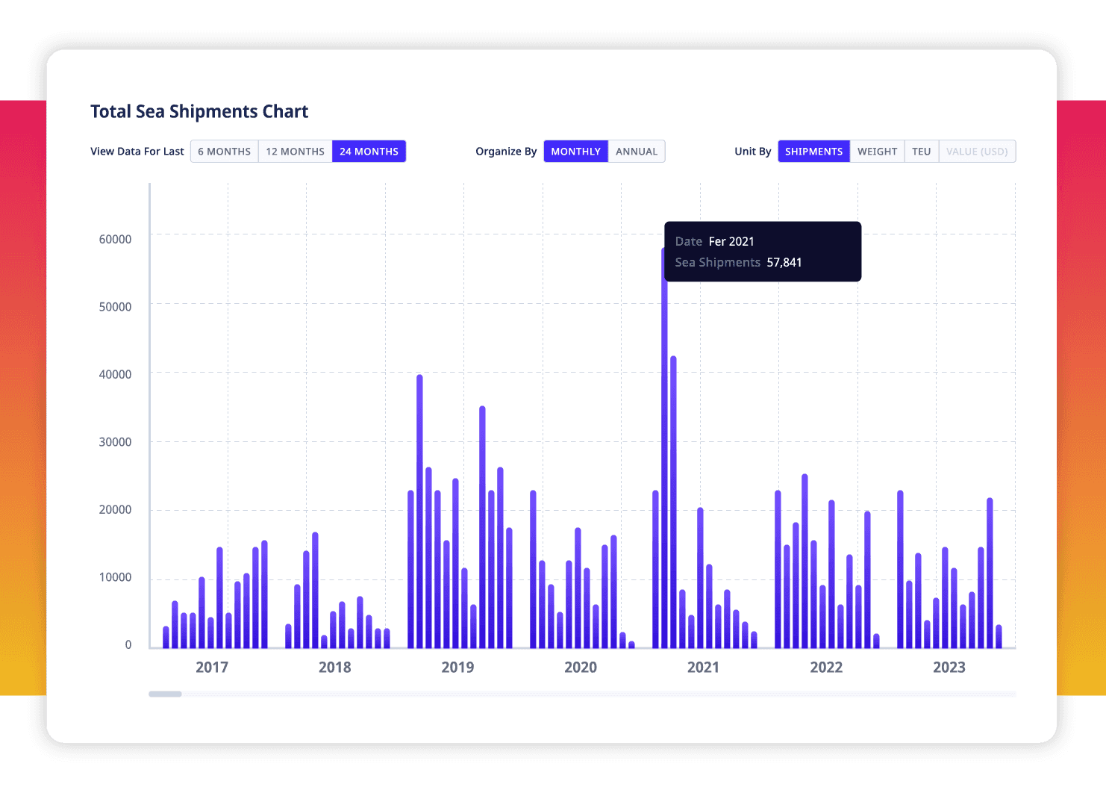Click the 2019 bar reaching about 35000

482,527
